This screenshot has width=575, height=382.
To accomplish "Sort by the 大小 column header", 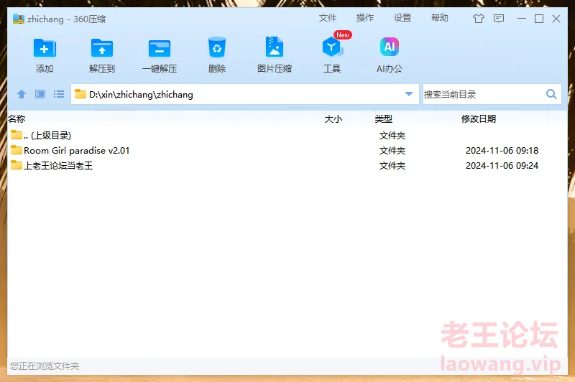I will click(333, 118).
